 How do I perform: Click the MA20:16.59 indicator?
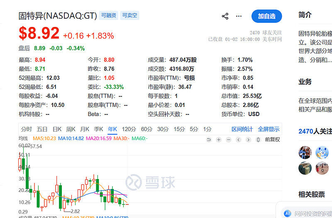pos(99,138)
